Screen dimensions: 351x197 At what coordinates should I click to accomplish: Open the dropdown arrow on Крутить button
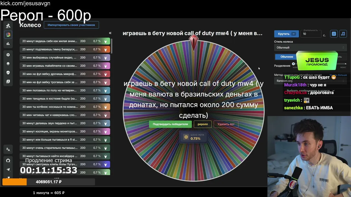tap(294, 34)
